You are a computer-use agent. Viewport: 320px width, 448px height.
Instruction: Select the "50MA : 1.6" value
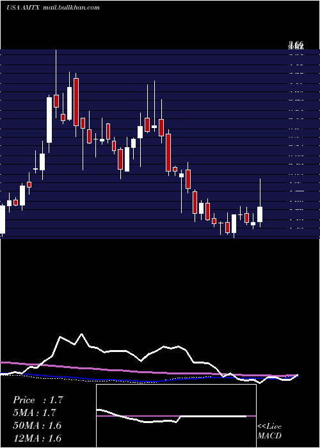[x=37, y=426]
